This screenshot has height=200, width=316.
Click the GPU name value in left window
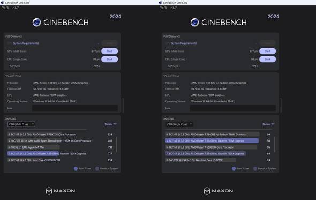click(x=50, y=95)
